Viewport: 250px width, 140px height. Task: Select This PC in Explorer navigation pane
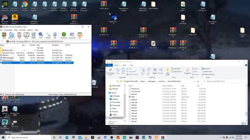pyautogui.click(x=112, y=93)
